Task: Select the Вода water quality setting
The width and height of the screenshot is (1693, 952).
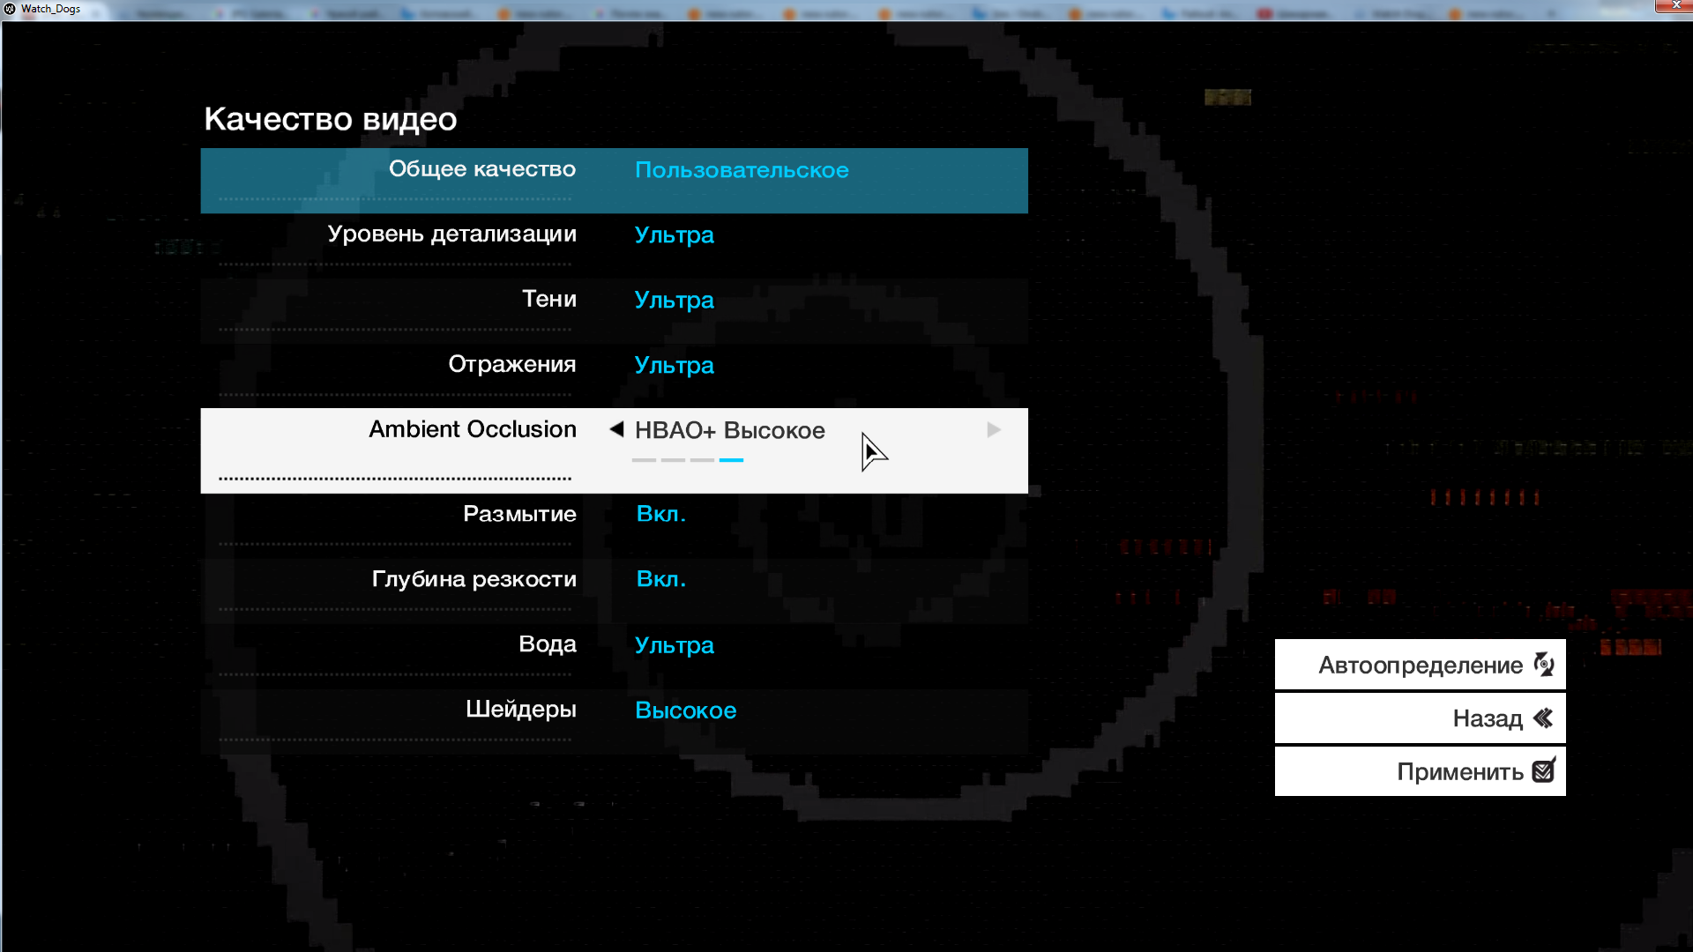Action: tap(614, 657)
